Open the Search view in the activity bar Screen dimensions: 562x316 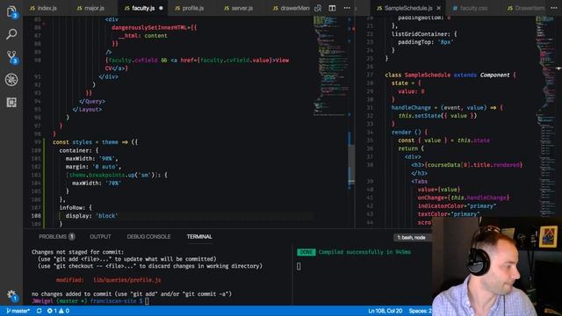point(11,34)
